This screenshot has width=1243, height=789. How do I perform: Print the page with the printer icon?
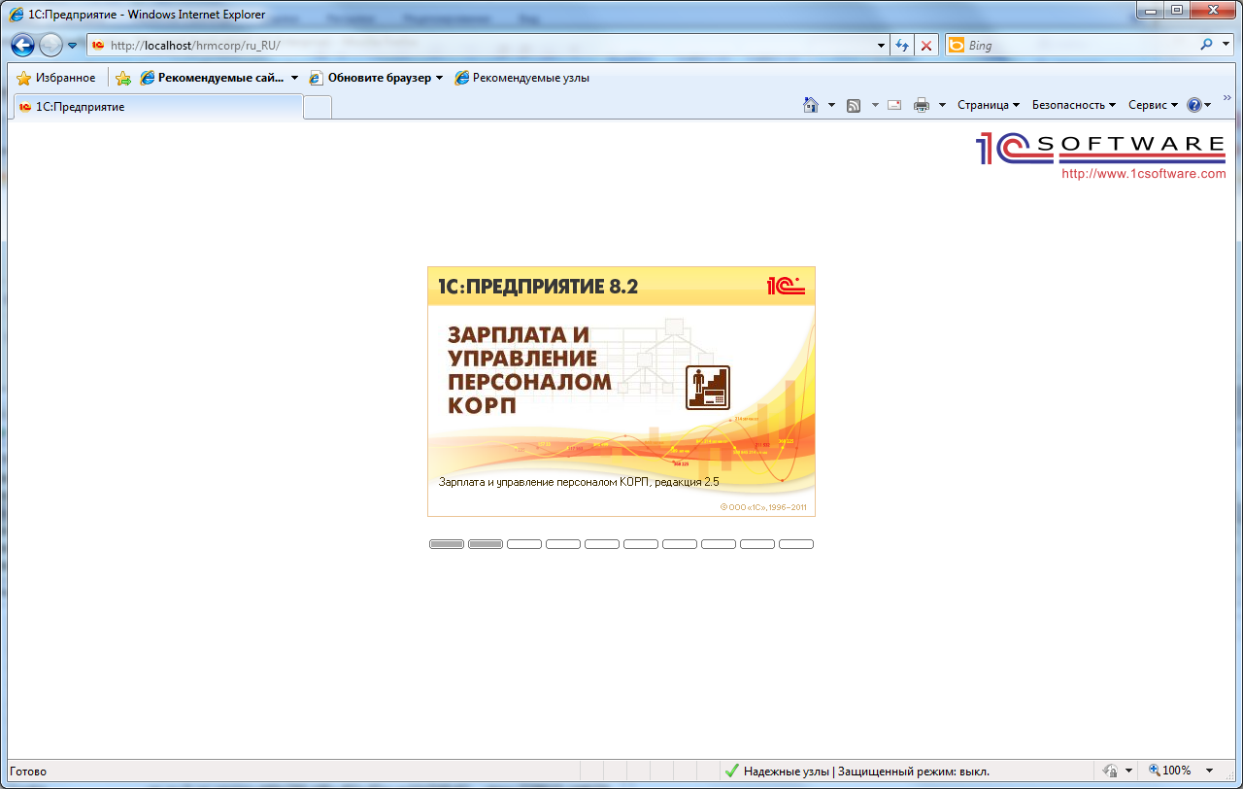[922, 105]
